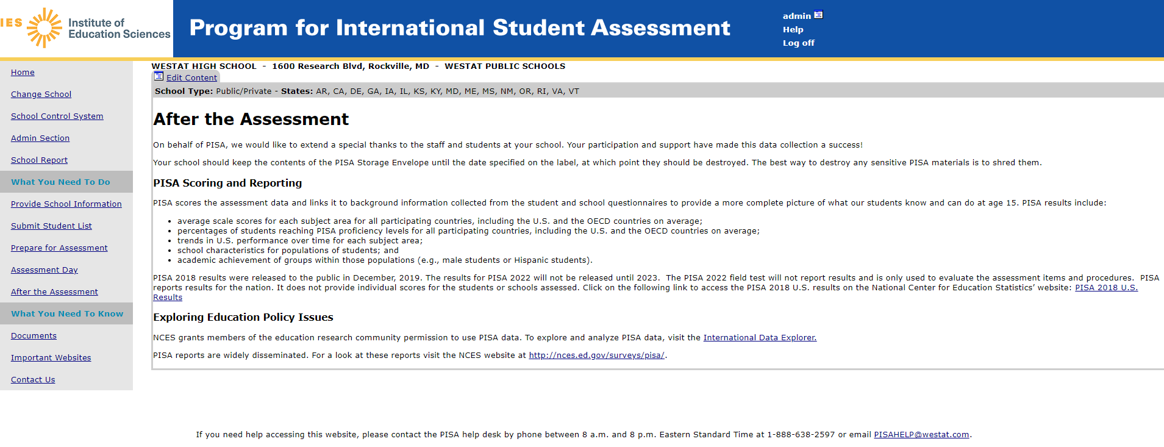This screenshot has width=1164, height=447.
Task: Visit Important Websites in the sidebar
Action: [x=51, y=357]
